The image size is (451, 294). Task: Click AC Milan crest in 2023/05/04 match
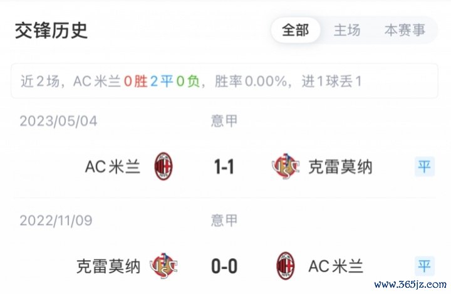click(x=163, y=166)
